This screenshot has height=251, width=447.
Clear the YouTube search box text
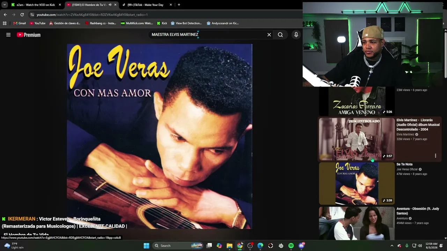(x=269, y=35)
